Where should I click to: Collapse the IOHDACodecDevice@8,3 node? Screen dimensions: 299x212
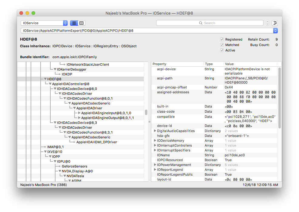(x=55, y=123)
